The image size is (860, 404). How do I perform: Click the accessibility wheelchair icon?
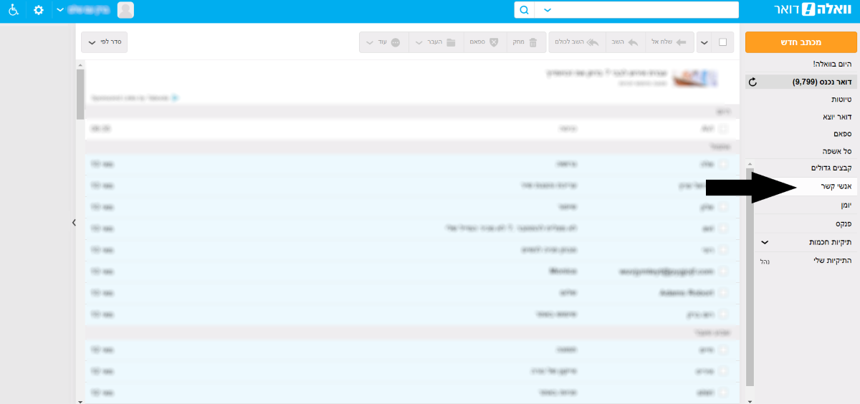[x=14, y=11]
